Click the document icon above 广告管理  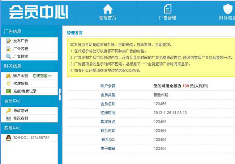[167, 9]
